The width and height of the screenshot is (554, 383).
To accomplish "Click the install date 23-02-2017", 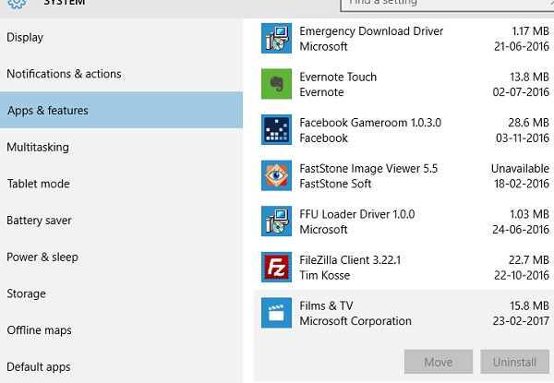I will pyautogui.click(x=521, y=321).
